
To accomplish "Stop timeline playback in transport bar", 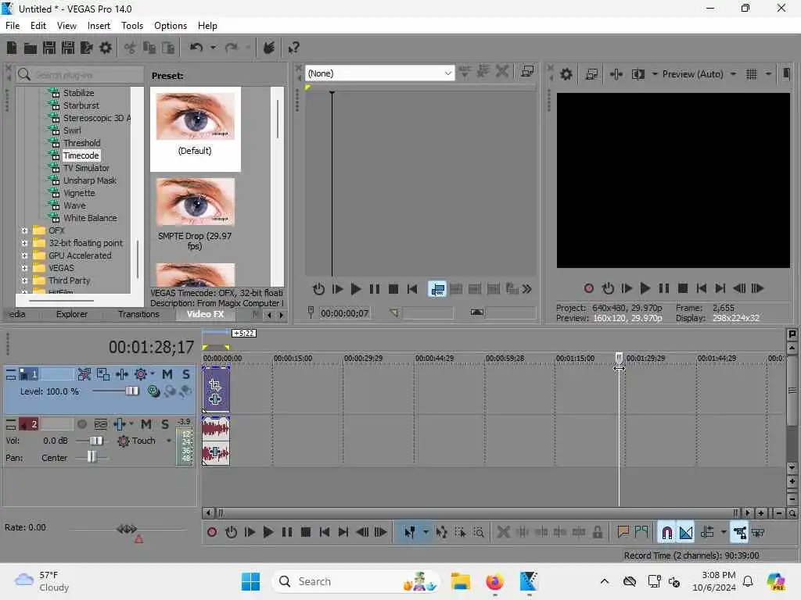I will point(306,532).
